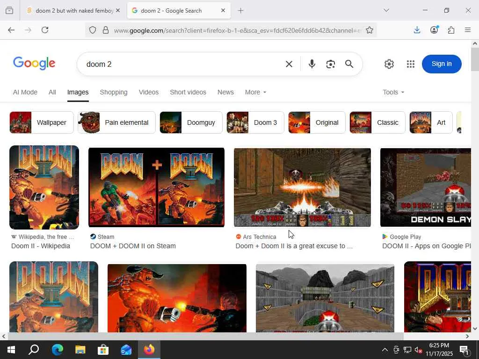Viewport: 479px width, 359px height.
Task: Click the vertical scrollbar down arrow
Action: pyautogui.click(x=475, y=329)
